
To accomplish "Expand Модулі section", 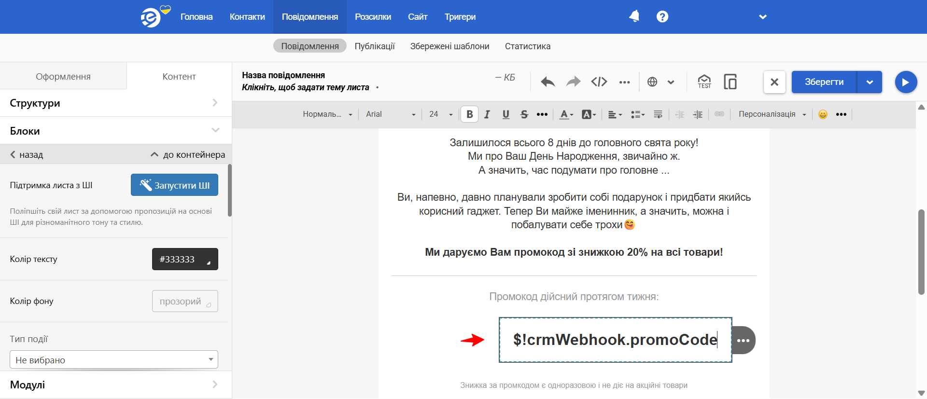I will 116,385.
